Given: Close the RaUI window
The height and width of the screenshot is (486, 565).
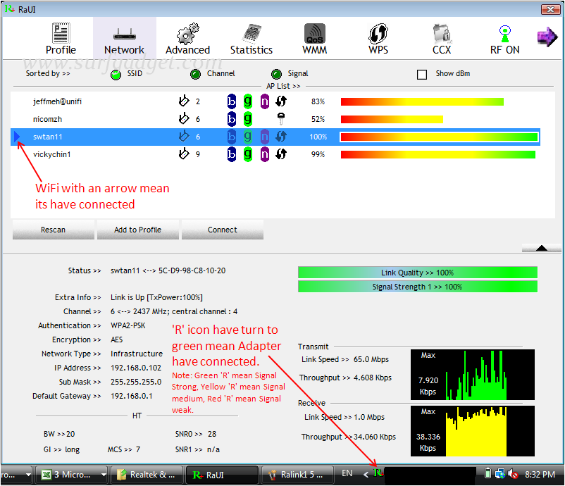Looking at the screenshot, I should click(x=551, y=9).
